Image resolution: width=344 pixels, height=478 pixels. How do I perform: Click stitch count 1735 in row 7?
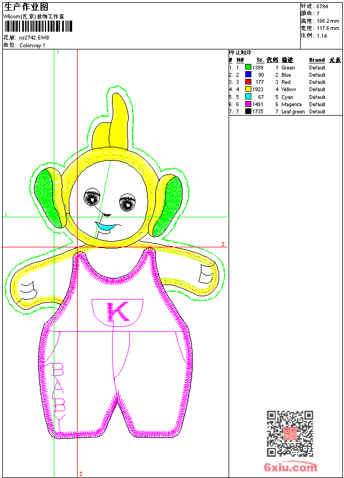point(258,112)
